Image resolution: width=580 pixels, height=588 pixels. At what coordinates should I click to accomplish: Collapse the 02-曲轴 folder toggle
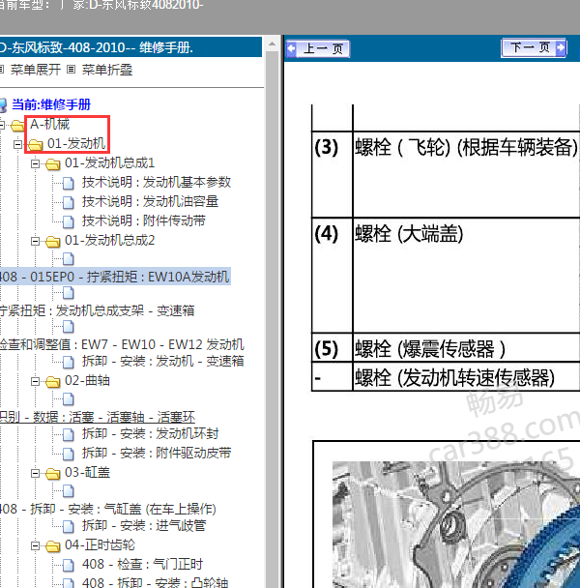click(35, 381)
